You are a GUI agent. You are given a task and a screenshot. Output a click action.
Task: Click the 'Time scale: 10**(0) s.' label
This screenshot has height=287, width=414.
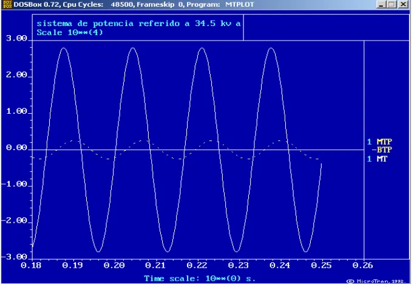(200, 279)
